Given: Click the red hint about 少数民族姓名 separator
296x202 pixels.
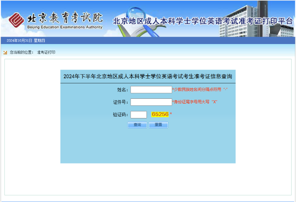Looking at the screenshot, I should click(x=200, y=90).
